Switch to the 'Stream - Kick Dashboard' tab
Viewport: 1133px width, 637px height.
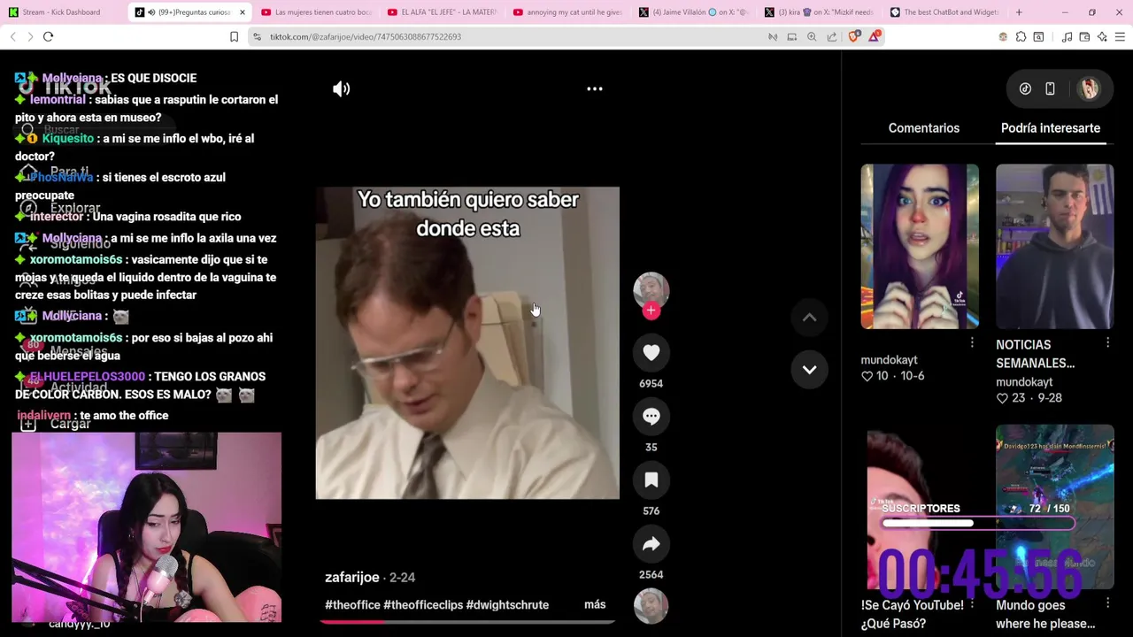62,12
